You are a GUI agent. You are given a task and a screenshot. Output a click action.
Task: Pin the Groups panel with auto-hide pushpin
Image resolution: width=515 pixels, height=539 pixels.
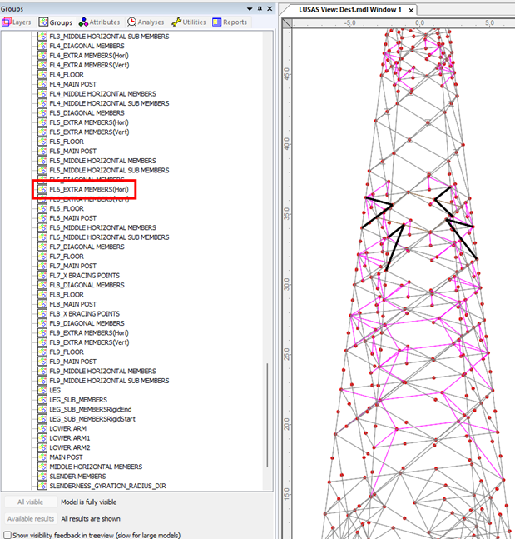pyautogui.click(x=260, y=8)
